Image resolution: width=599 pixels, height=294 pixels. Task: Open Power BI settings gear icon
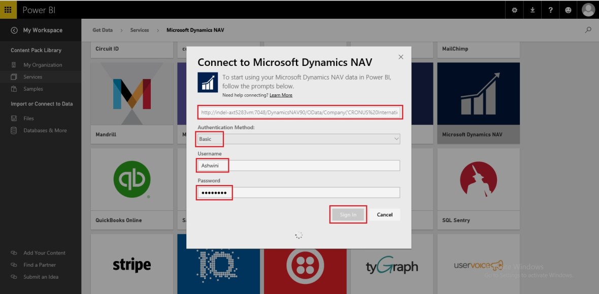tap(514, 9)
